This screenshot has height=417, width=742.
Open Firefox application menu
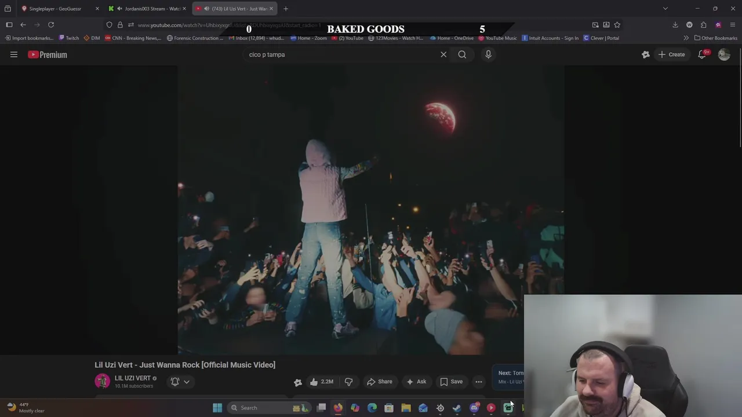[x=733, y=25]
